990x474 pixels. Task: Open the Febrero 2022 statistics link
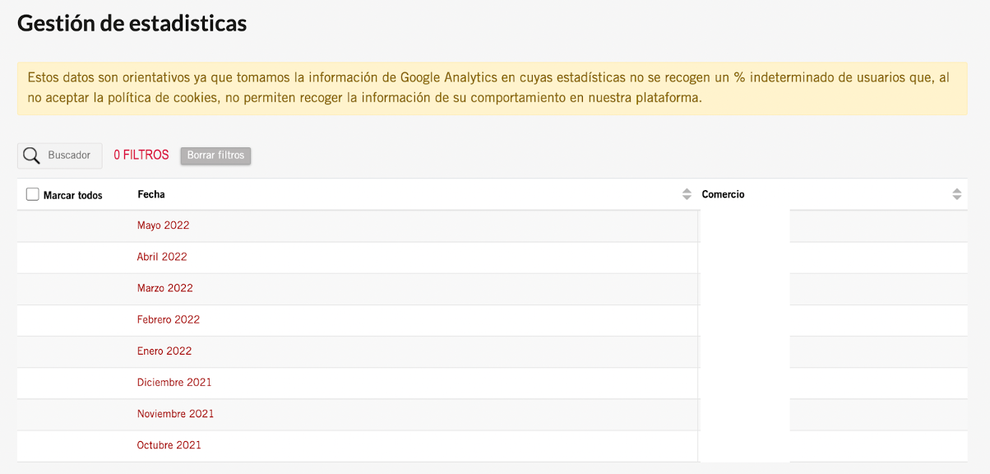169,319
